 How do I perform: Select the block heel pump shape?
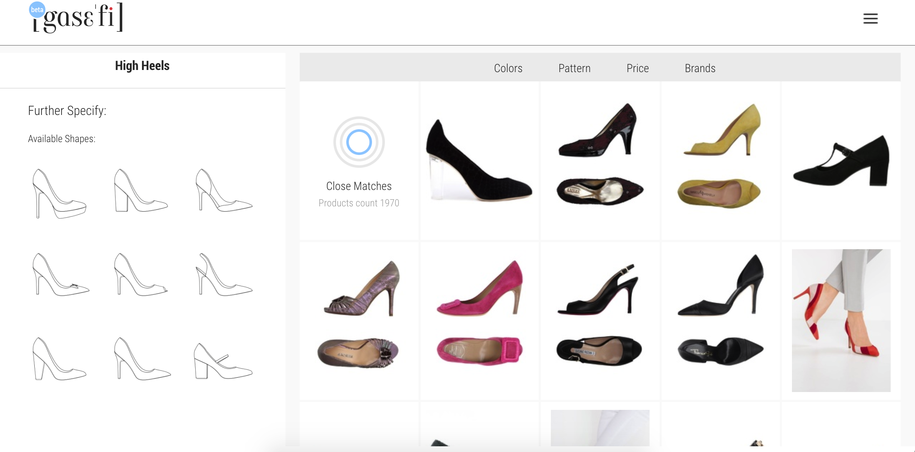(x=141, y=191)
